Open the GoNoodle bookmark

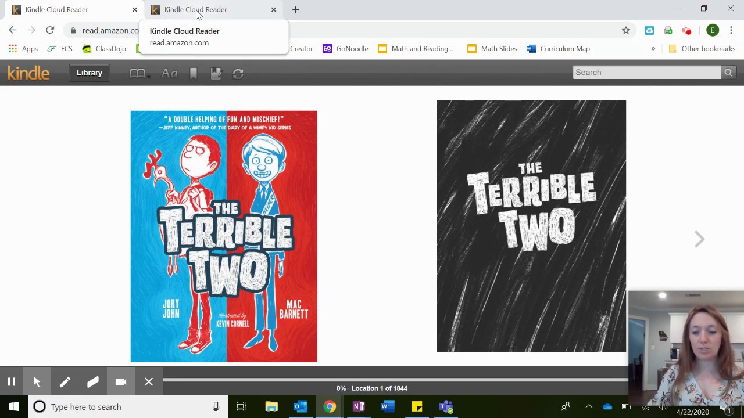345,49
